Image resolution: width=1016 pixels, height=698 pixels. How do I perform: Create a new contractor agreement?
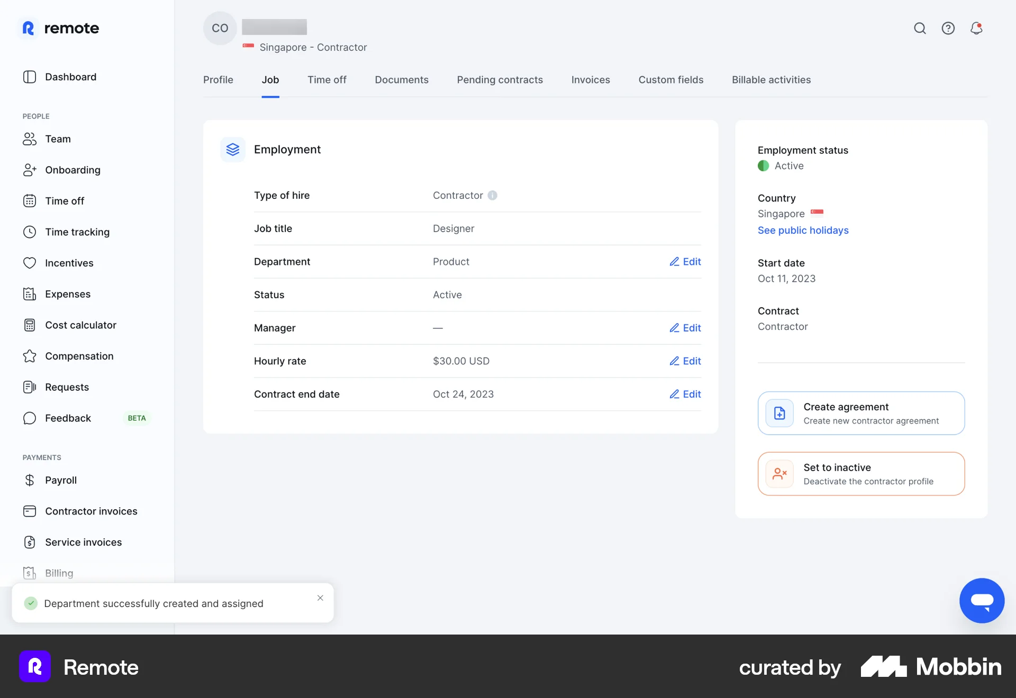(860, 413)
